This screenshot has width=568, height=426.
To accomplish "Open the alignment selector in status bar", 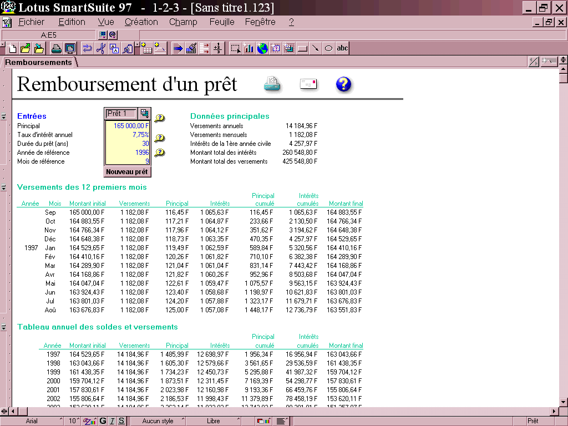I will pos(282,421).
